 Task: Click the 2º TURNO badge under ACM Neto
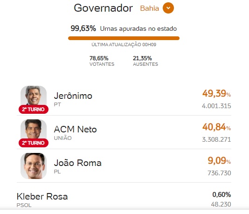point(34,143)
